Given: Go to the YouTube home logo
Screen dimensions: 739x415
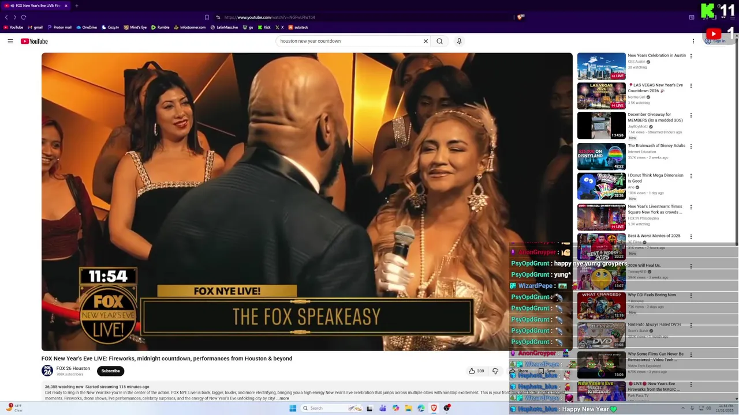Looking at the screenshot, I should tap(34, 41).
